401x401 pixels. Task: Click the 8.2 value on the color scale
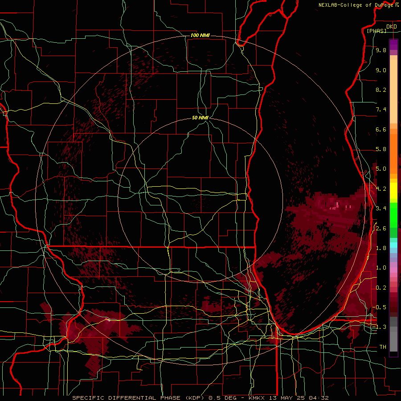tap(381, 90)
